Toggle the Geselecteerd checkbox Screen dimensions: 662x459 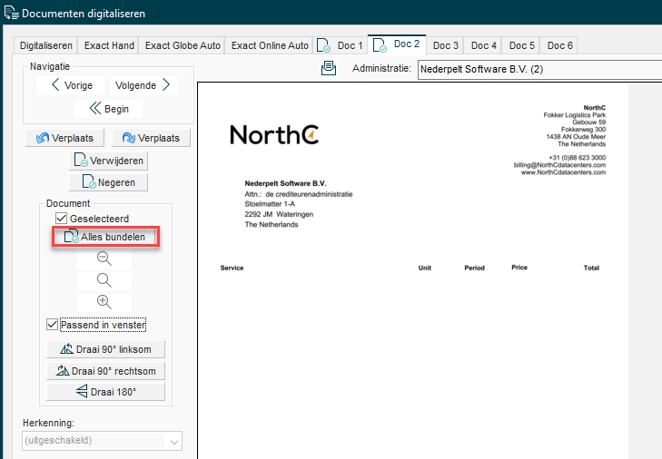coord(61,219)
